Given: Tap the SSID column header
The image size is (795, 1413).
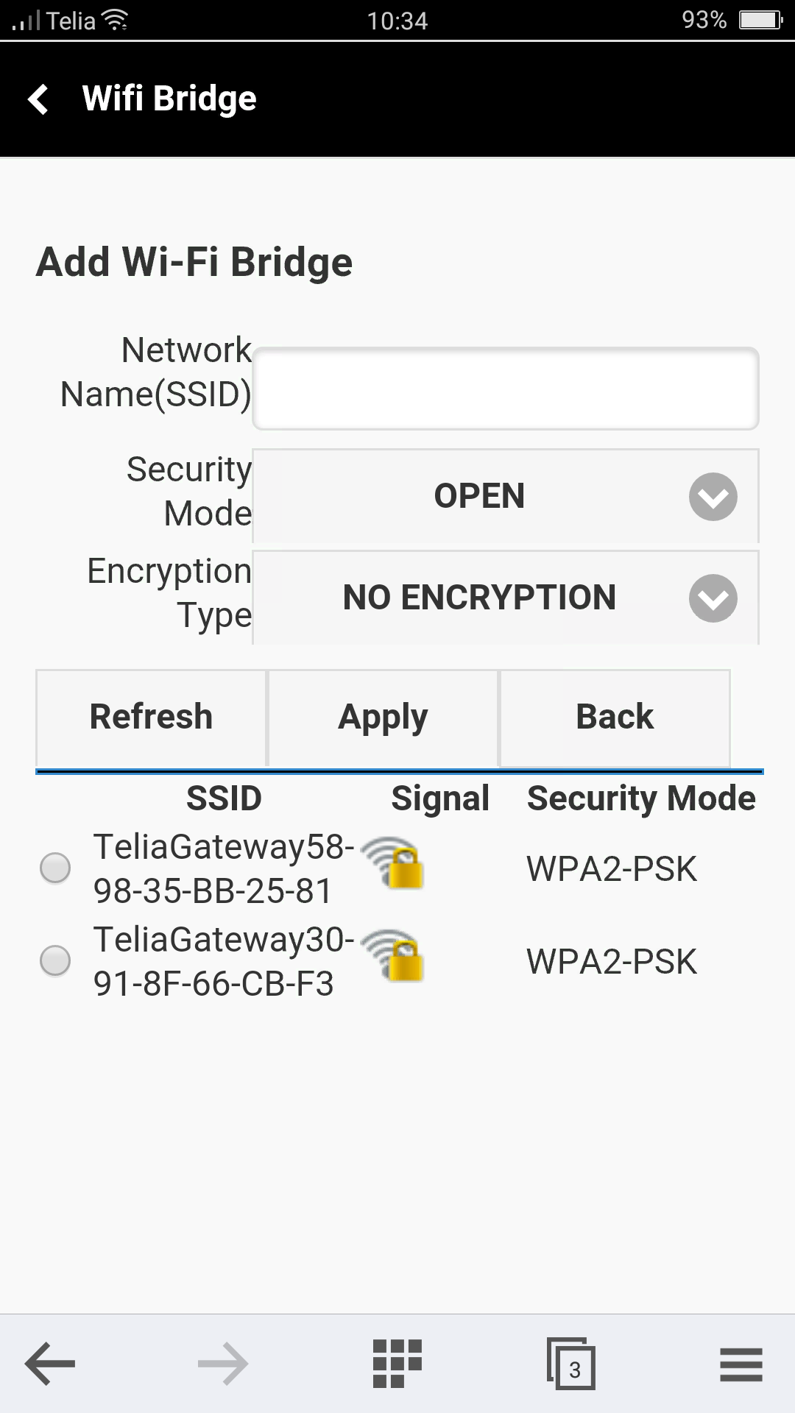Looking at the screenshot, I should (x=224, y=798).
